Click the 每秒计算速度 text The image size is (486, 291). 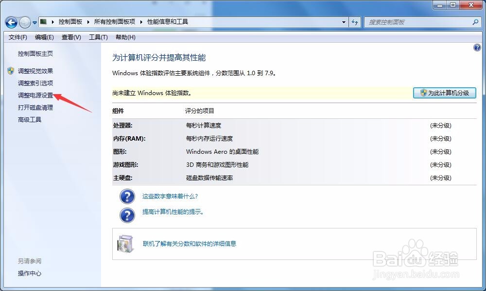click(204, 126)
